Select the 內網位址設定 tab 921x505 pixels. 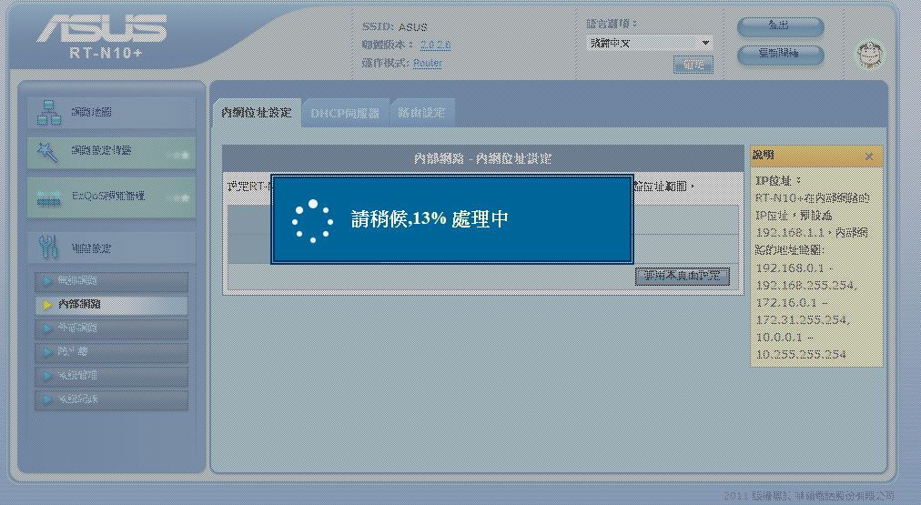[x=256, y=114]
